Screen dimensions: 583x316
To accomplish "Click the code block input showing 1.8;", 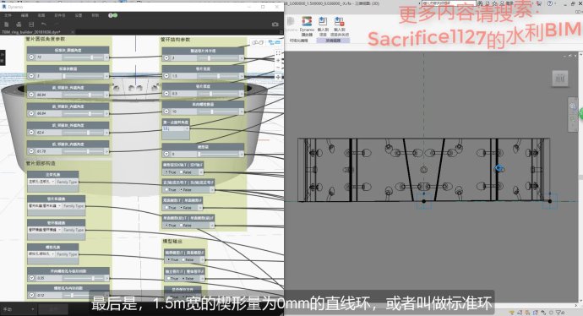I will pyautogui.click(x=173, y=128).
